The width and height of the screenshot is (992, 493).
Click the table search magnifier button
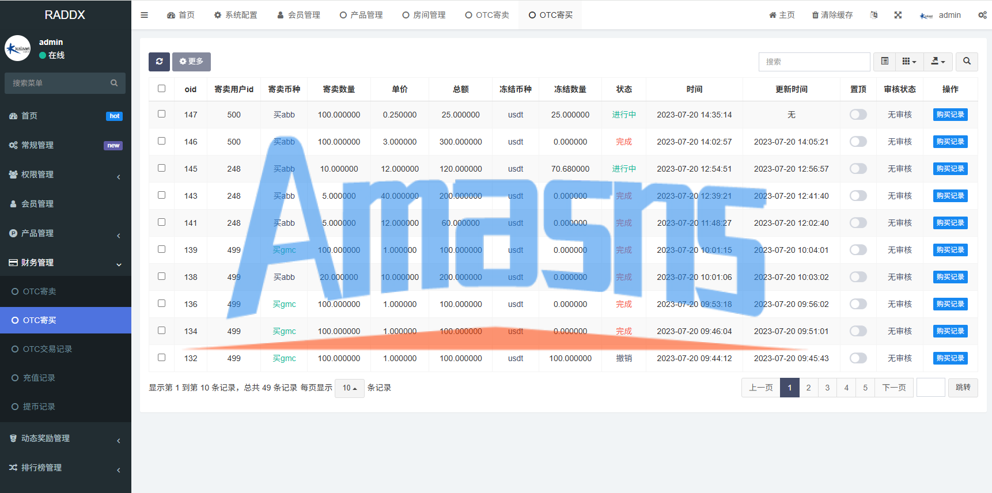(x=967, y=62)
